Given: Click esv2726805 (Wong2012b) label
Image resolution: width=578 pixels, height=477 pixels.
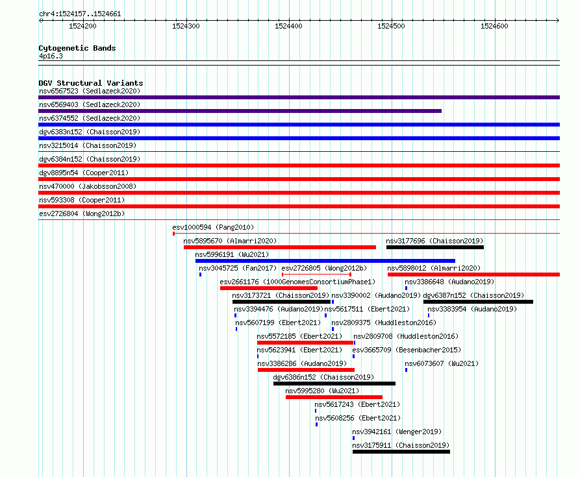Looking at the screenshot, I should pyautogui.click(x=324, y=268).
